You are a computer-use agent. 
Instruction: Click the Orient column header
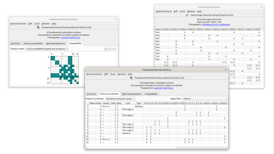106,103
